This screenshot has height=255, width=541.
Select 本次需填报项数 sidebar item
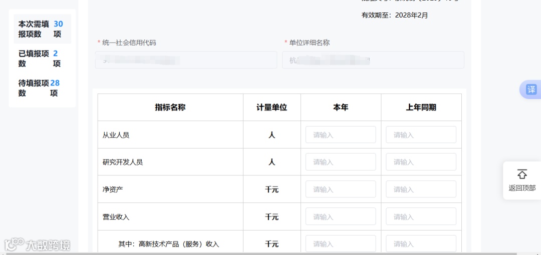43,29
